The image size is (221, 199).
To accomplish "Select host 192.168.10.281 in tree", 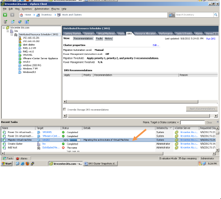I will click(31, 38).
